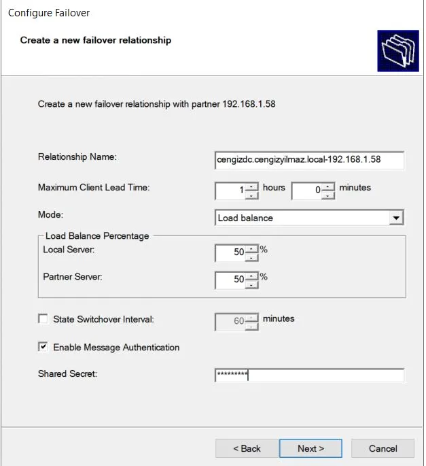Decrease Maximum Client Lead Time hours

[252, 195]
